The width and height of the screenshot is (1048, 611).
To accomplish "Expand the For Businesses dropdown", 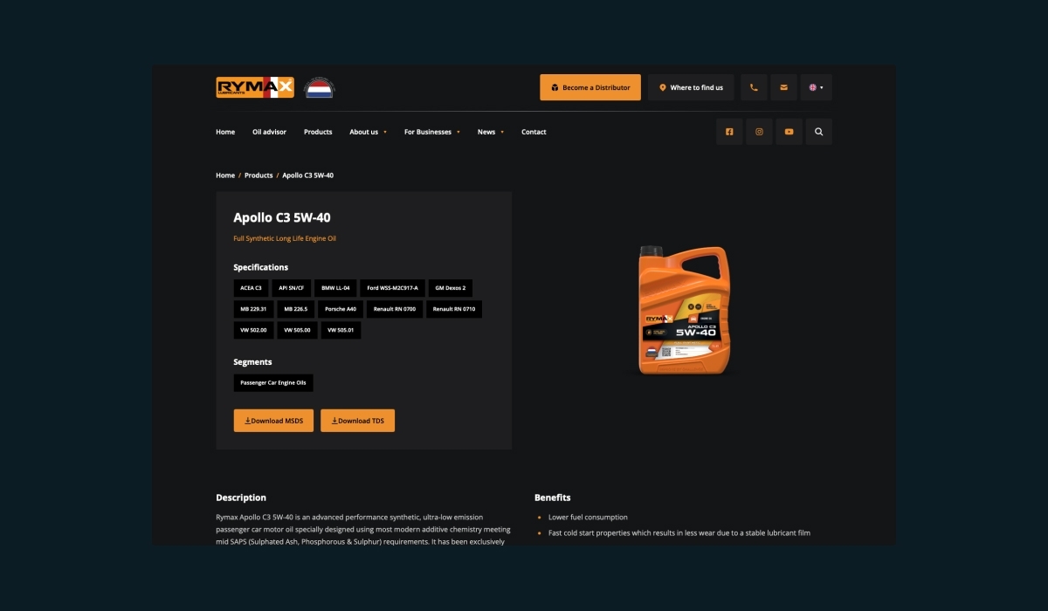I will pos(431,132).
